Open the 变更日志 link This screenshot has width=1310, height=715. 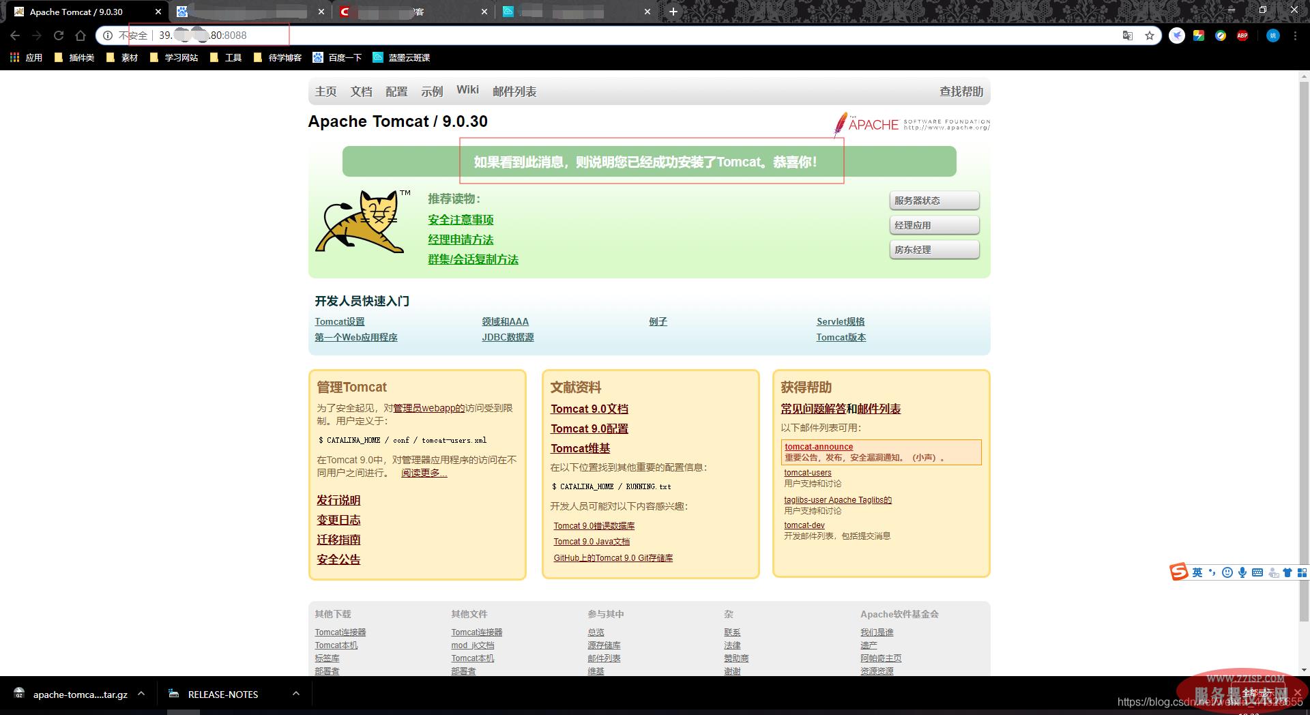coord(338,520)
